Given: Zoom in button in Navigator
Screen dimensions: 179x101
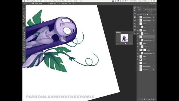Looking at the screenshot, I should tap(130, 43).
